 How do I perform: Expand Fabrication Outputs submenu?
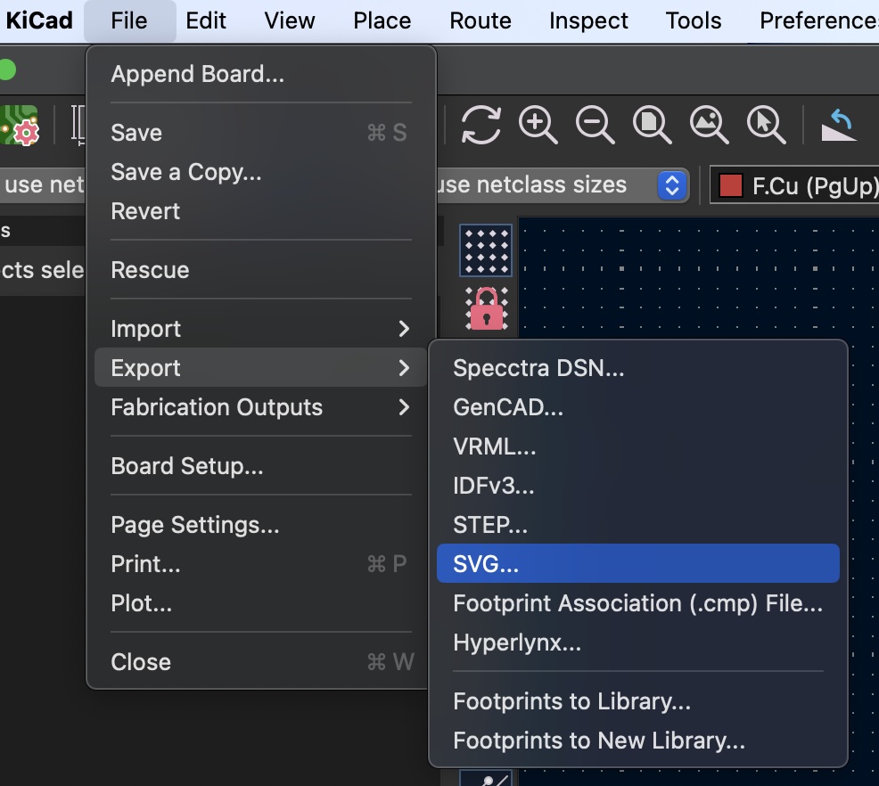[260, 407]
